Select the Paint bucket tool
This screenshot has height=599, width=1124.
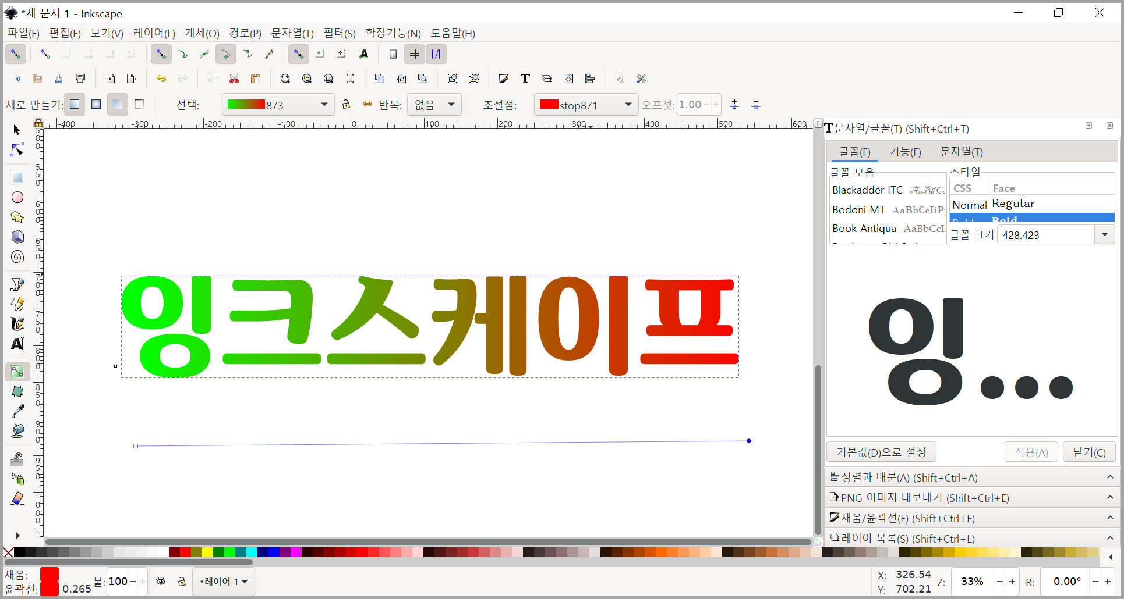click(x=17, y=431)
